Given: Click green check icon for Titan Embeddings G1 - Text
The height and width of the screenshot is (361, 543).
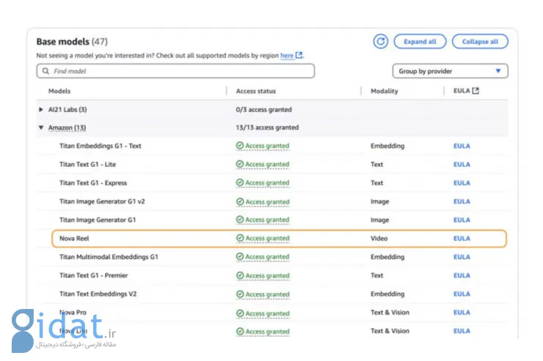Looking at the screenshot, I should [240, 145].
